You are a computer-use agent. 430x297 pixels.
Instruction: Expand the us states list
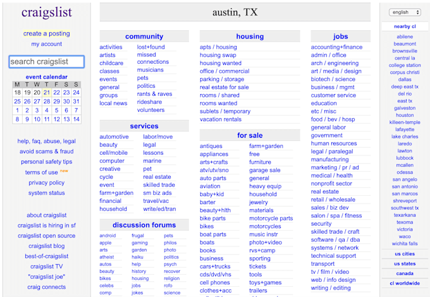coord(405,264)
